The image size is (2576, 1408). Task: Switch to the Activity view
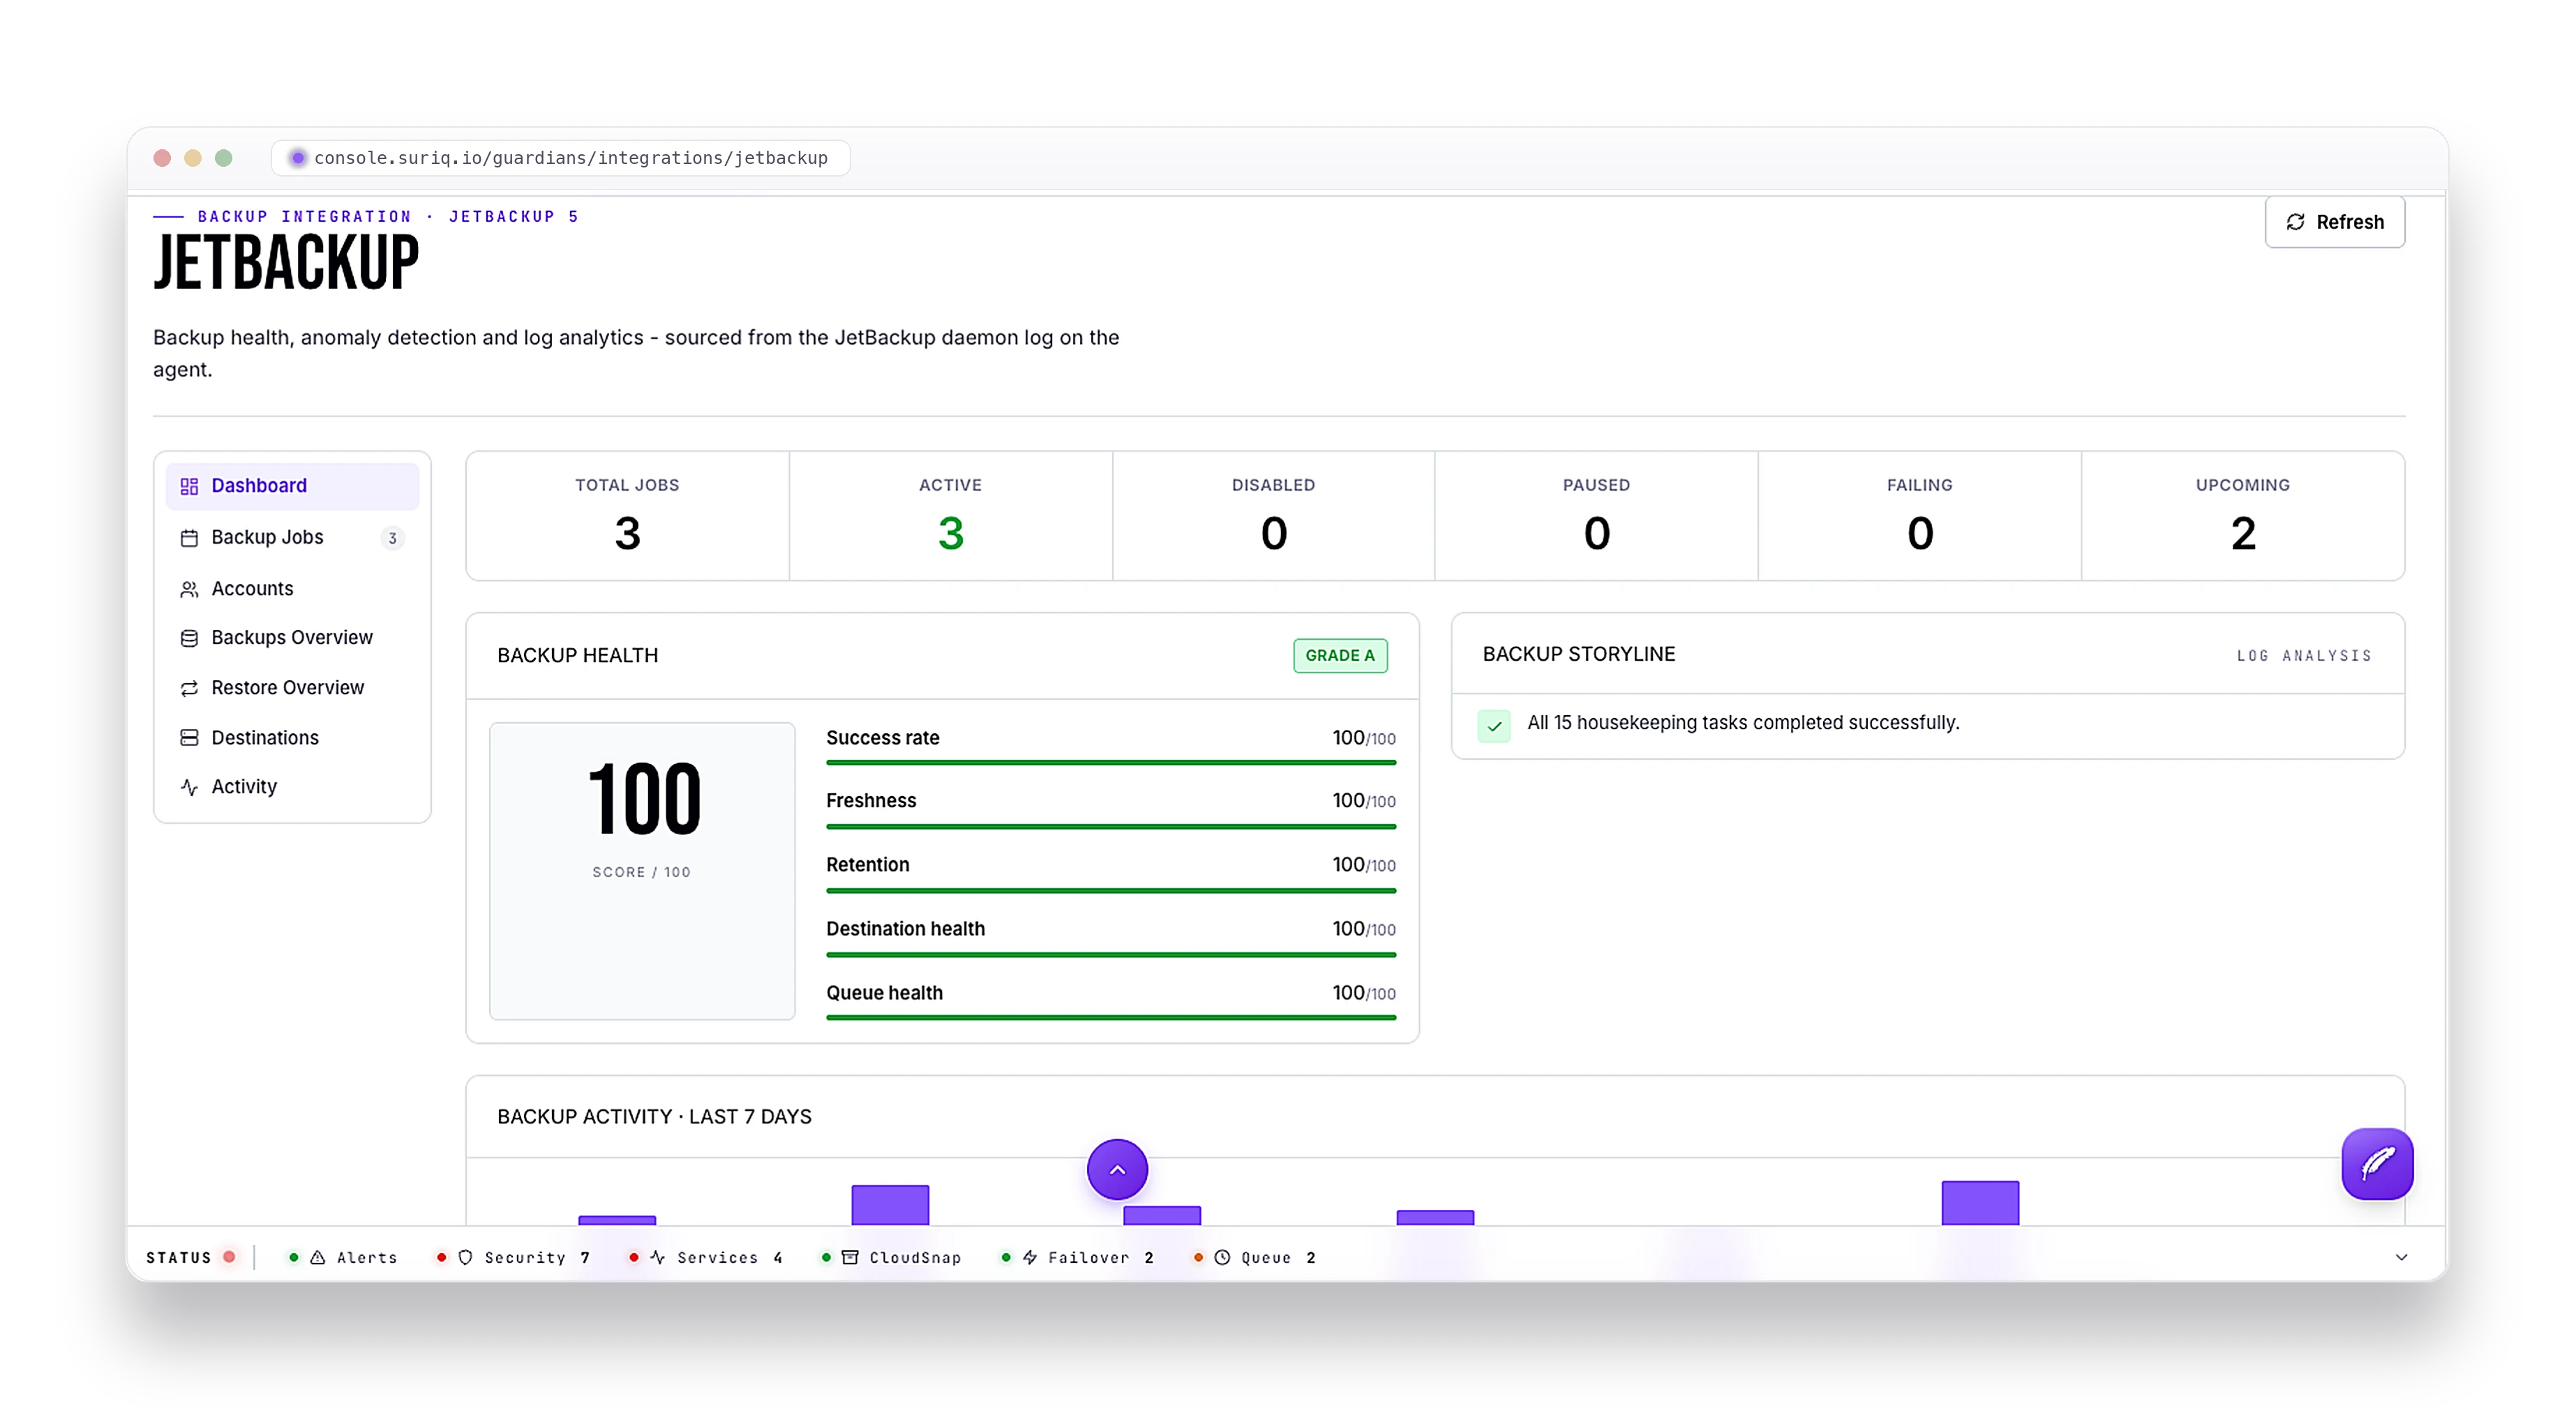coord(292,787)
